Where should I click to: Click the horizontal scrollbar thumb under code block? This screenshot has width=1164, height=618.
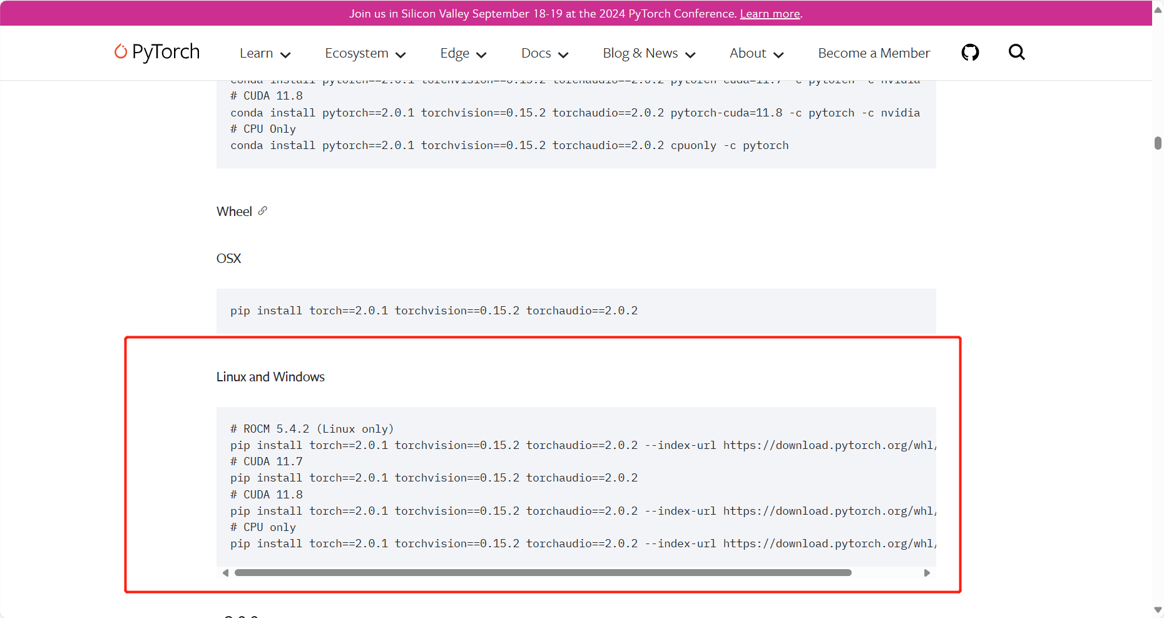point(543,573)
